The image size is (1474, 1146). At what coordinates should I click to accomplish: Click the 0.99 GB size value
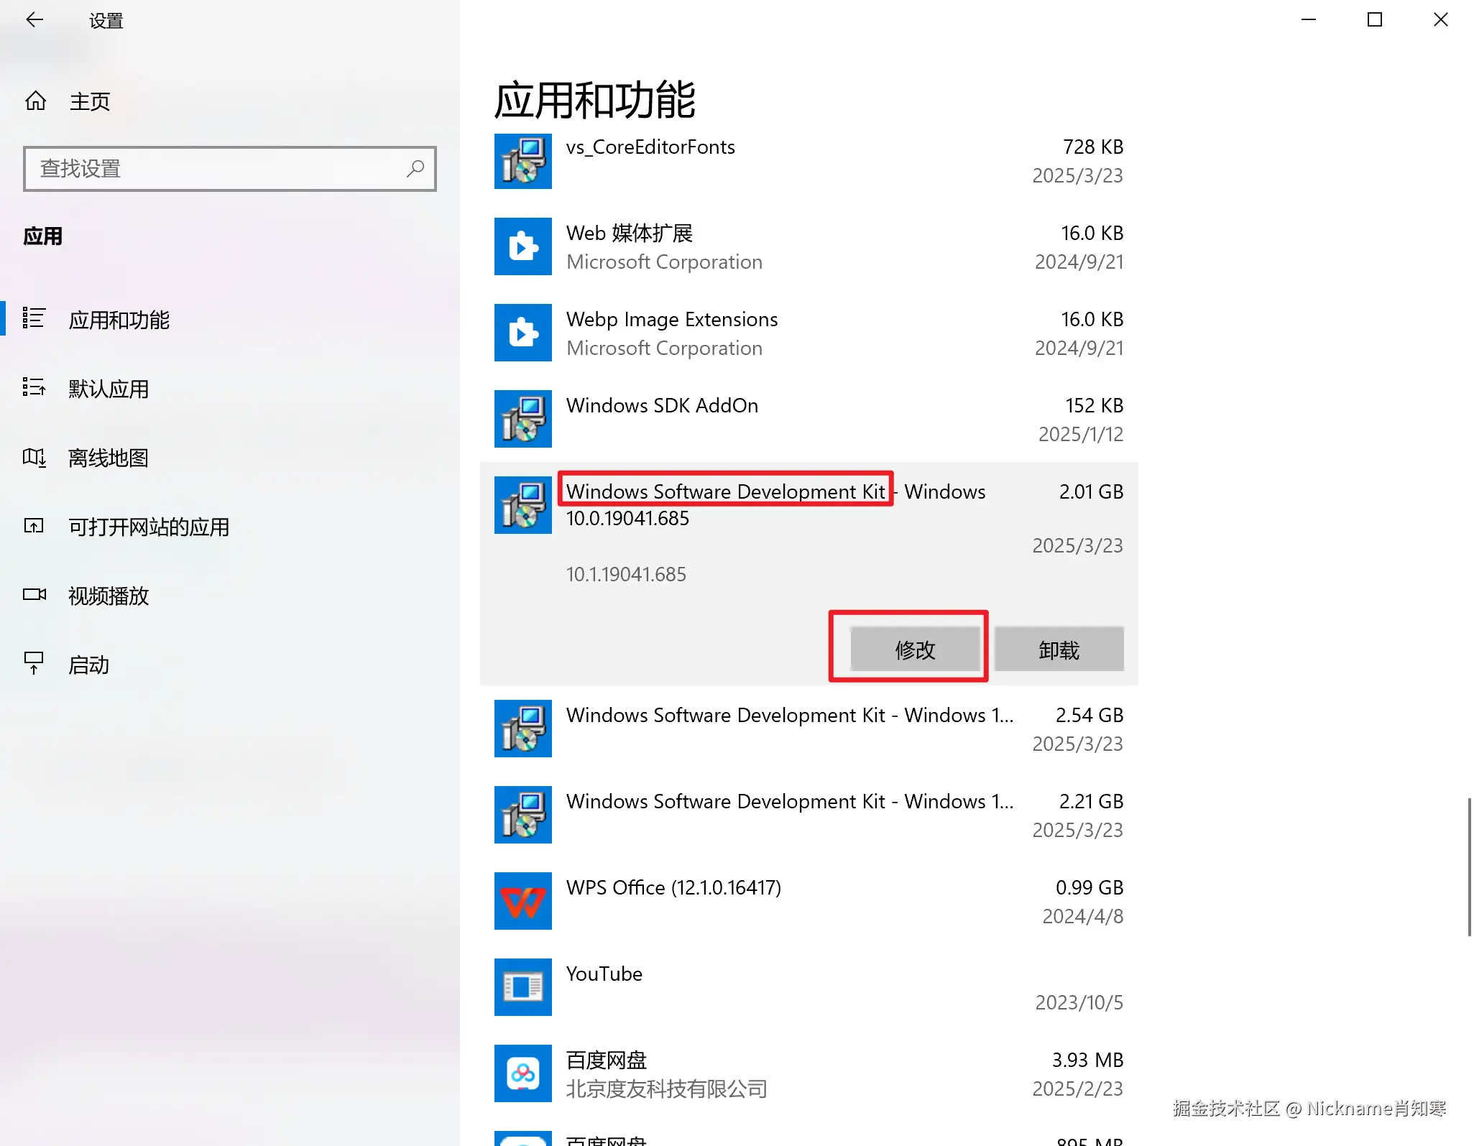pyautogui.click(x=1090, y=887)
